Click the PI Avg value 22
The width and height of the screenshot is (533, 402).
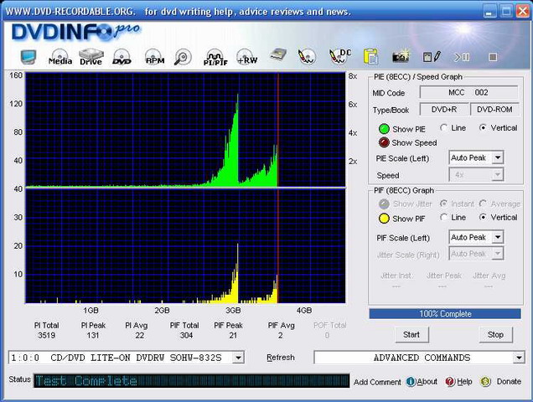[140, 335]
